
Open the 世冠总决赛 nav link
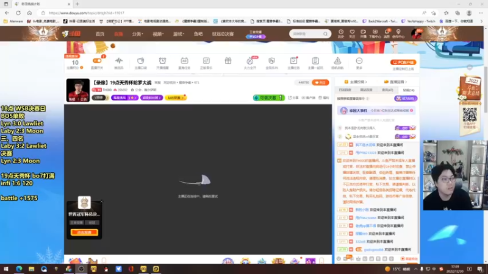pos(223,34)
